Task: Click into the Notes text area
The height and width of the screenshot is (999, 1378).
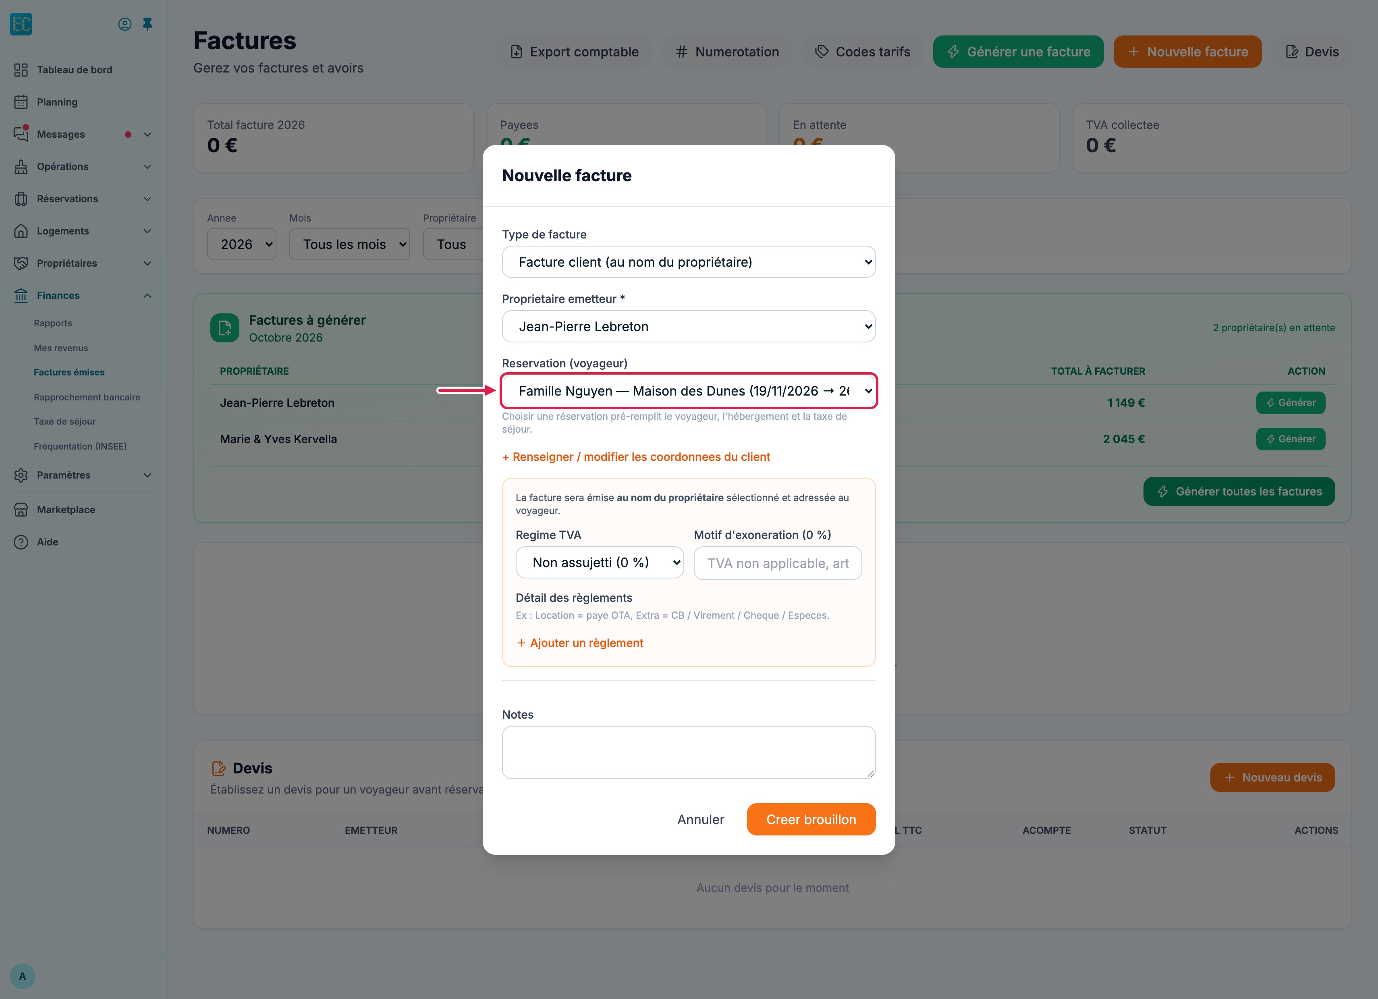Action: coord(688,752)
